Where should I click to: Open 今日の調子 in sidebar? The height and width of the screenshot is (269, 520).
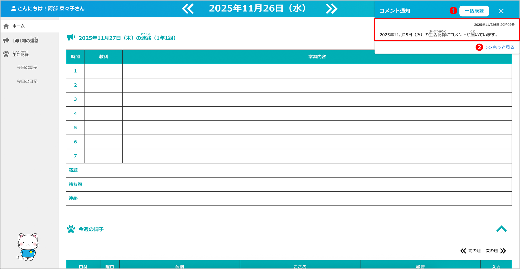[27, 67]
